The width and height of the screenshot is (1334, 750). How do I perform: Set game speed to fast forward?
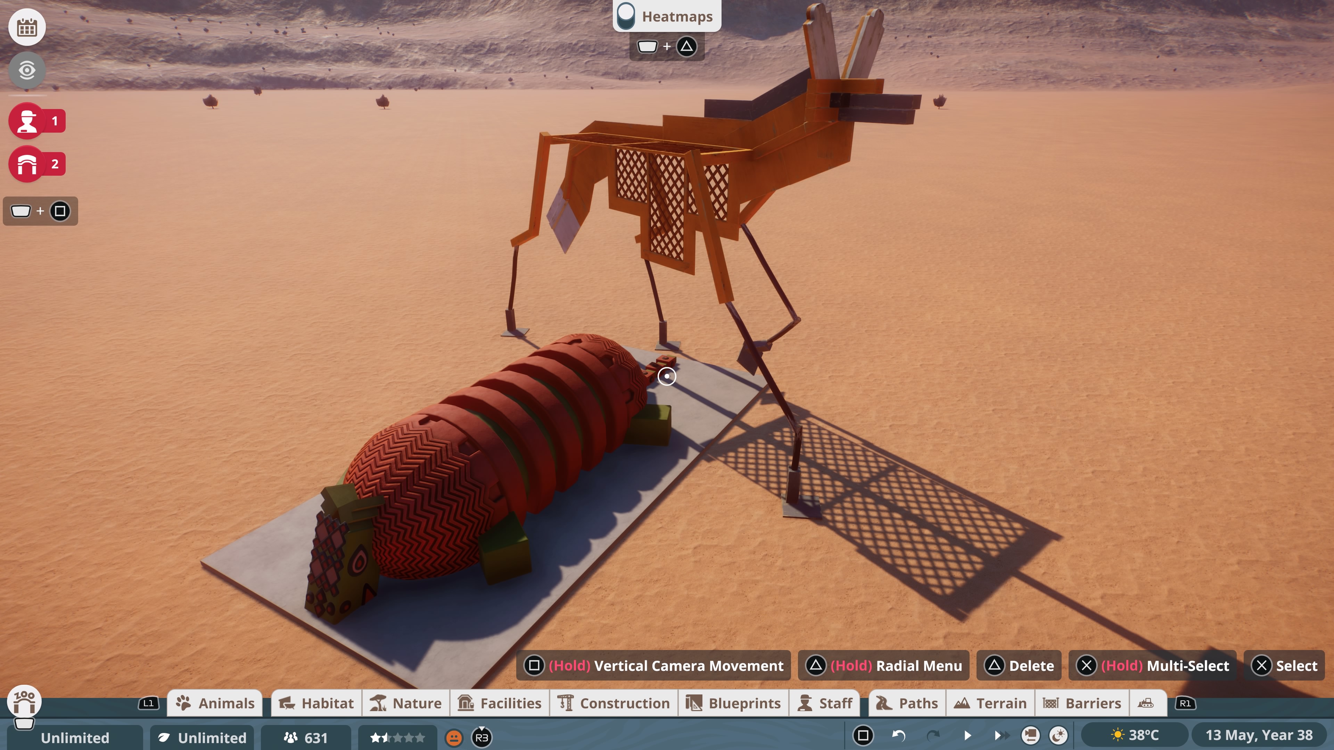pyautogui.click(x=1002, y=735)
